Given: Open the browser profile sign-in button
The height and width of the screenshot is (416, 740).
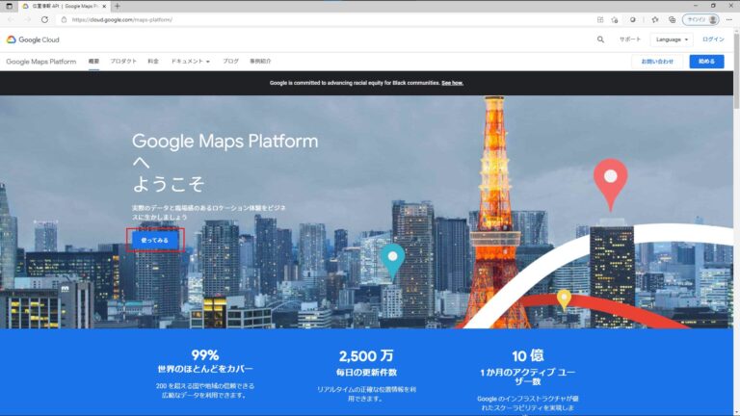Looking at the screenshot, I should click(700, 20).
